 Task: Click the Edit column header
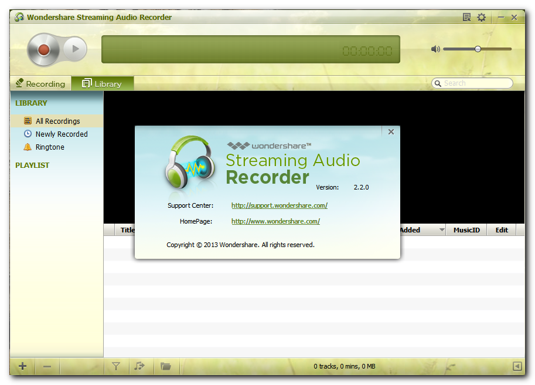(x=502, y=230)
